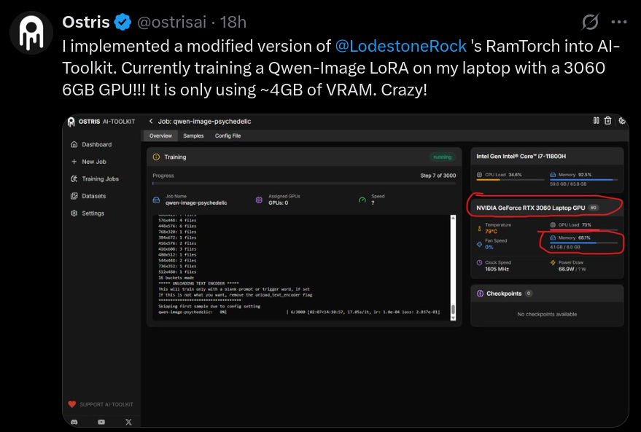Click the yellow Power Draw bolt icon

[553, 263]
